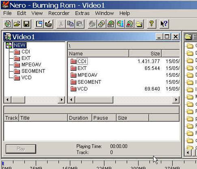197x169 pixels.
Task: Click the Cut scissors icon
Action: [61, 24]
